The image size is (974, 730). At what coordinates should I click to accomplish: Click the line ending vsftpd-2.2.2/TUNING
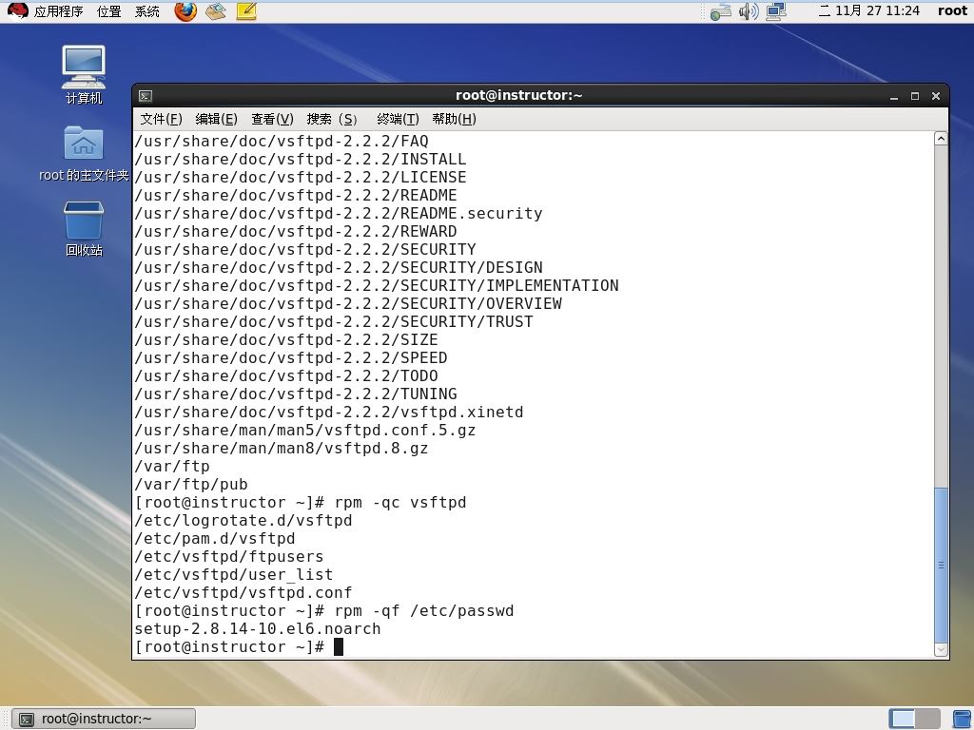pyautogui.click(x=296, y=394)
